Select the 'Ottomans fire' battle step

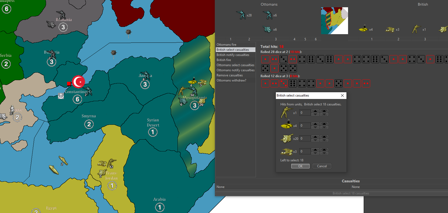pyautogui.click(x=236, y=45)
